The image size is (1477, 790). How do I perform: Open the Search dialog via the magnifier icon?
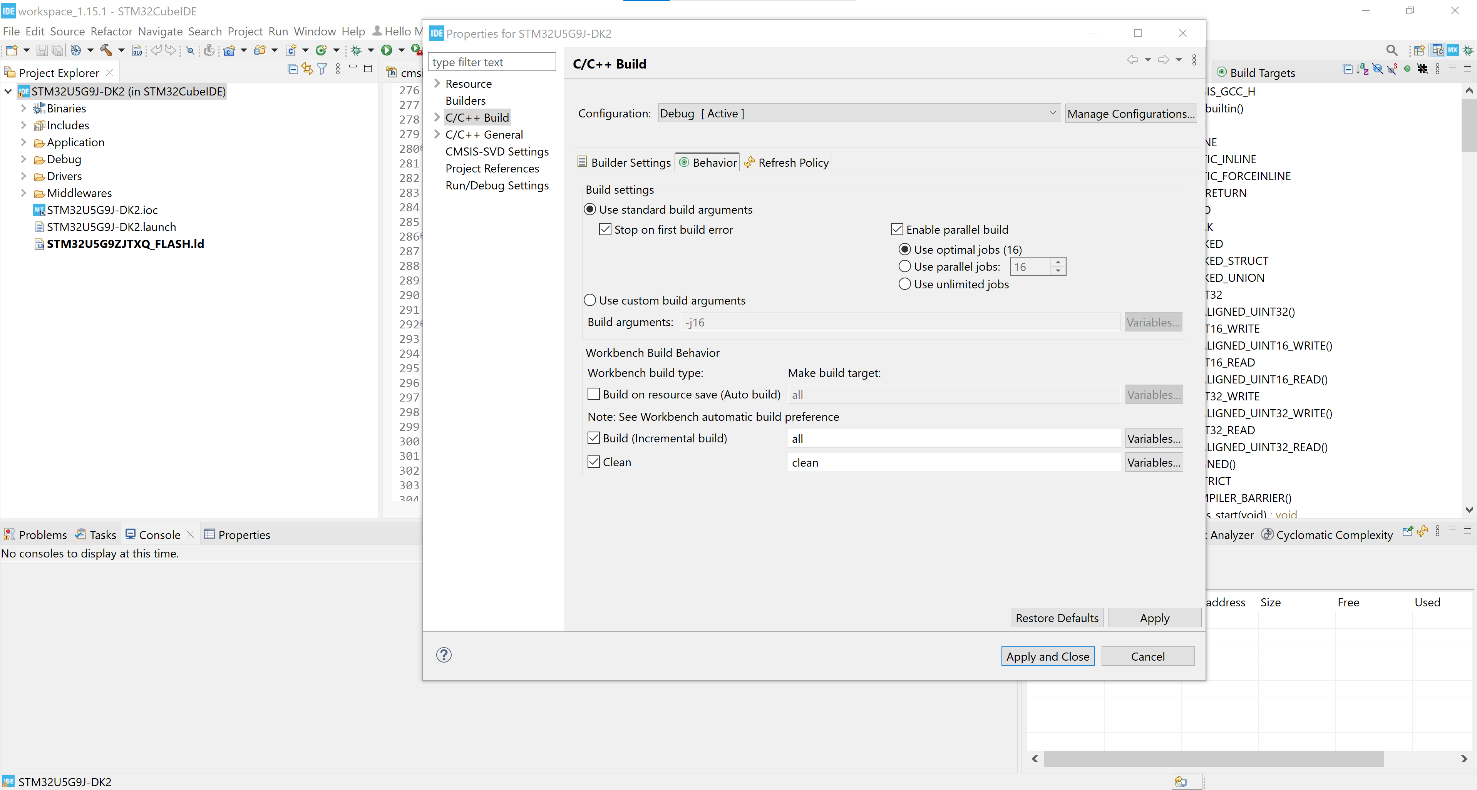[1392, 50]
